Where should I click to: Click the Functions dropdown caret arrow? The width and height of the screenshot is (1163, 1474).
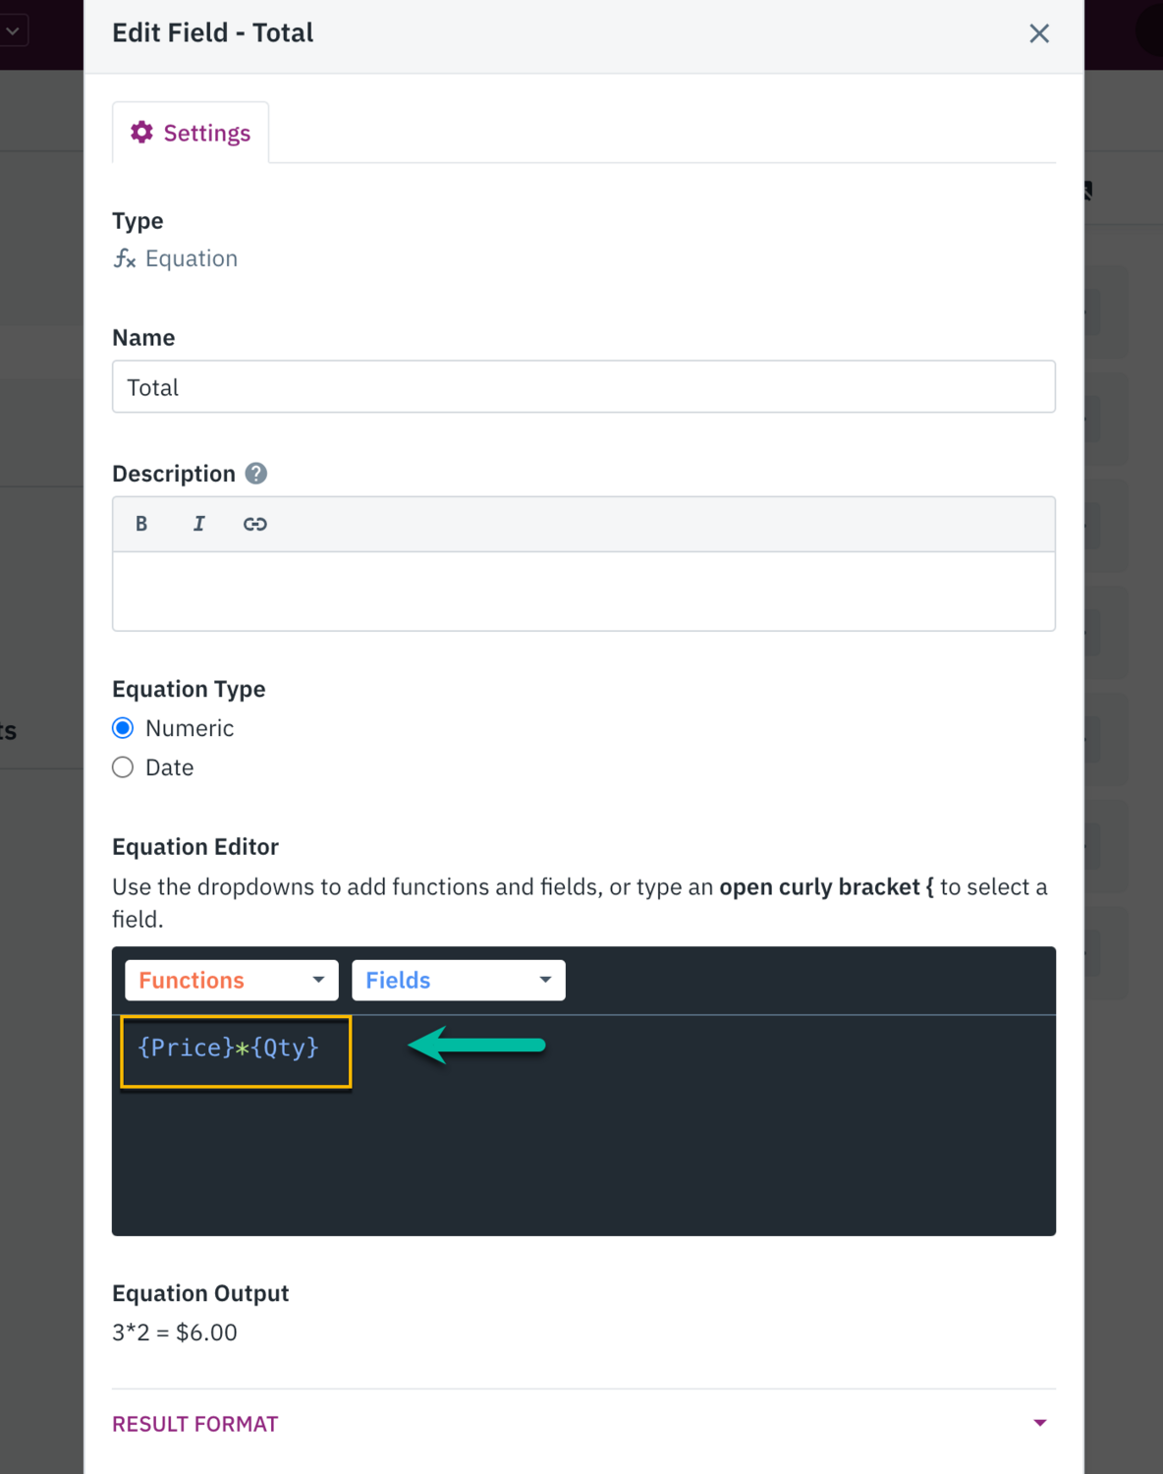pyautogui.click(x=318, y=981)
